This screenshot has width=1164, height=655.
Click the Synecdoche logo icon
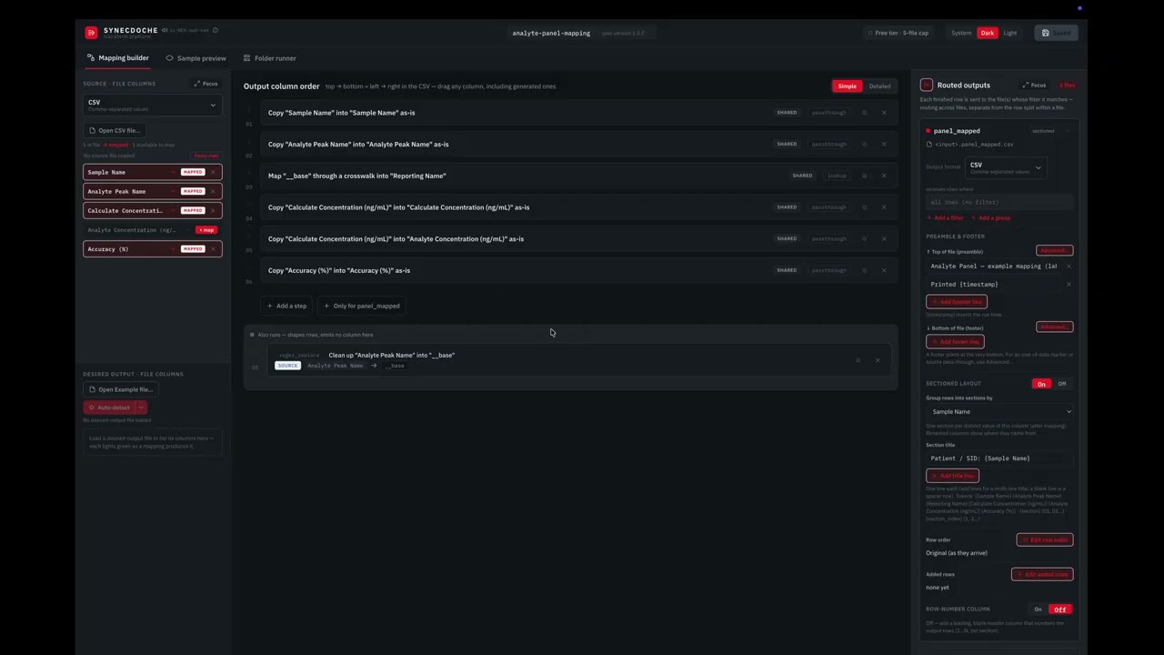91,33
